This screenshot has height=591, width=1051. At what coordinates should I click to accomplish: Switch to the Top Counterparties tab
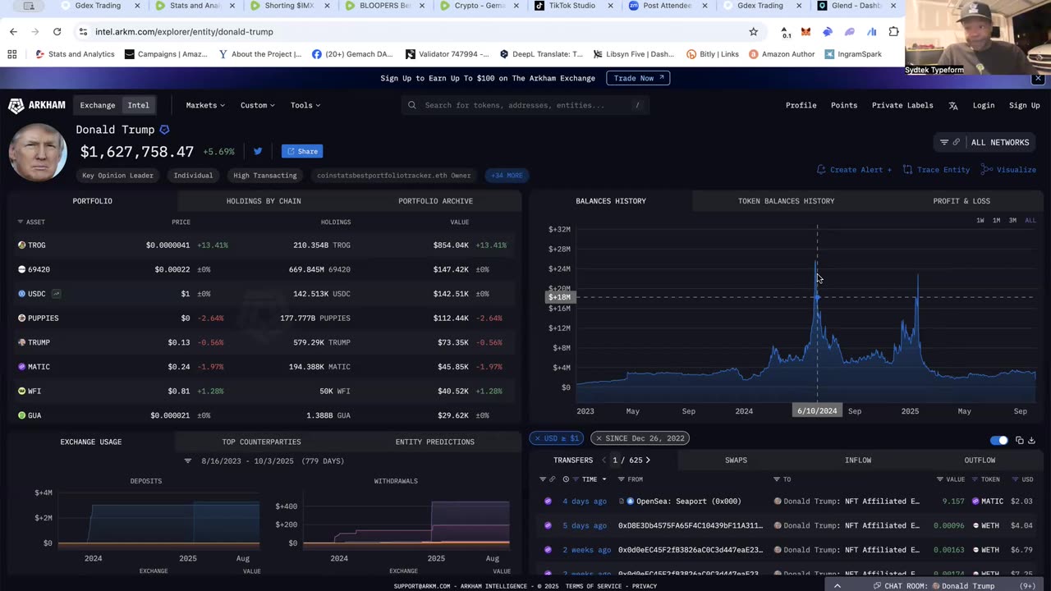[x=261, y=442]
